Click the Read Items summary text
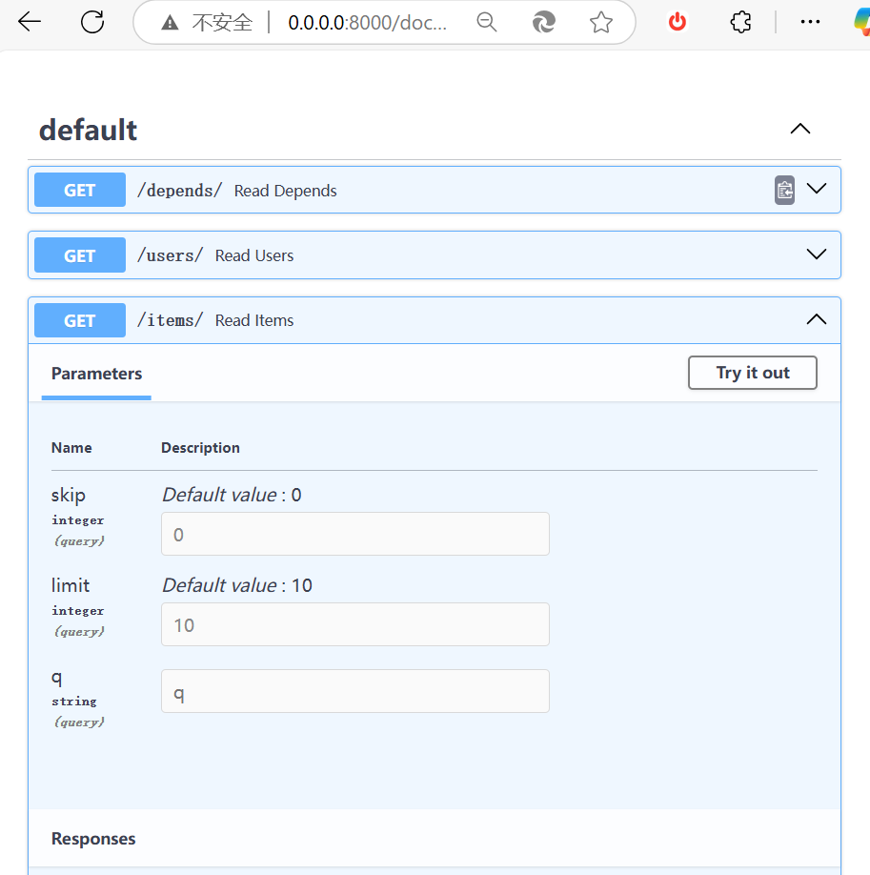 [254, 320]
